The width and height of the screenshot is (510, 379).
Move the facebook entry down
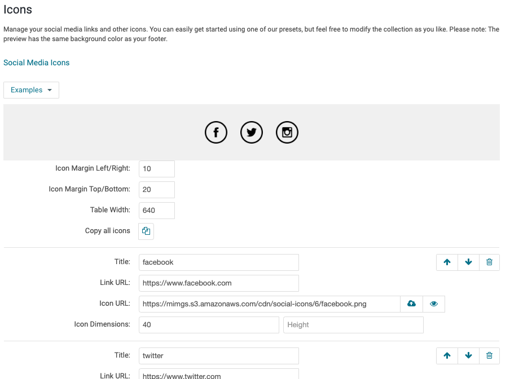pos(468,262)
